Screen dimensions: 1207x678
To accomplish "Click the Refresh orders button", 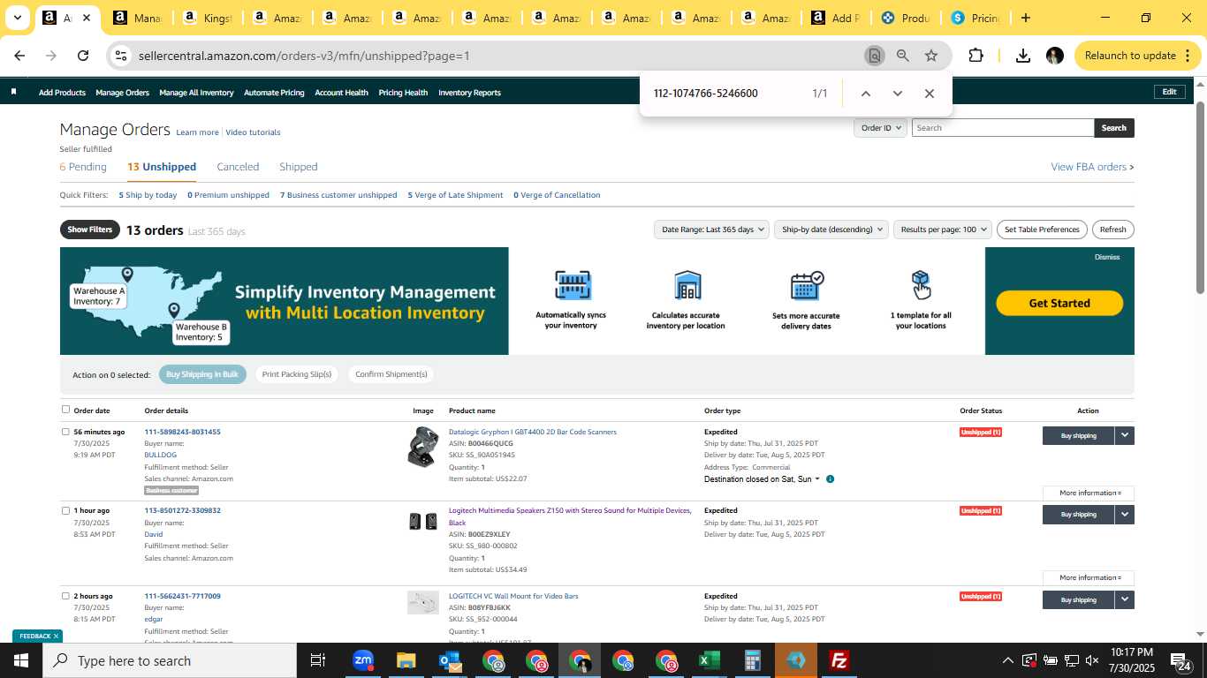I will coord(1112,230).
